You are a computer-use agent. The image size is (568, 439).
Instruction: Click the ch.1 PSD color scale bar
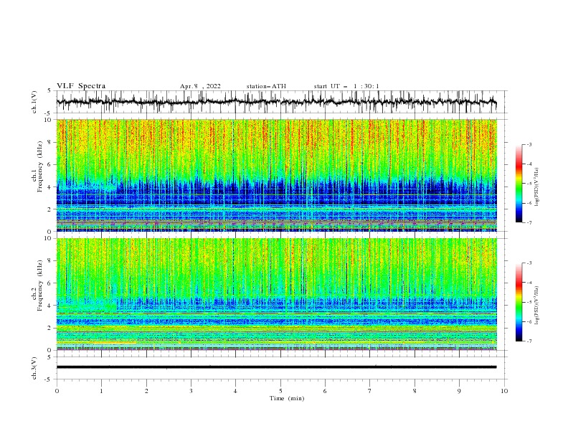tap(519, 184)
